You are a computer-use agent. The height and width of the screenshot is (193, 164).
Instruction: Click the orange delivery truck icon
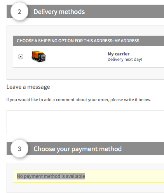point(38,56)
